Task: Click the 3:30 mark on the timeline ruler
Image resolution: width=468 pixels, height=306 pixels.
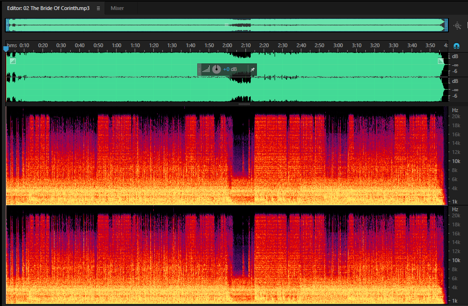Action: pyautogui.click(x=394, y=45)
